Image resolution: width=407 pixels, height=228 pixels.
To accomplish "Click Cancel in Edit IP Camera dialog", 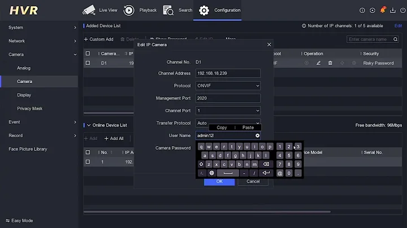I will 253,182.
